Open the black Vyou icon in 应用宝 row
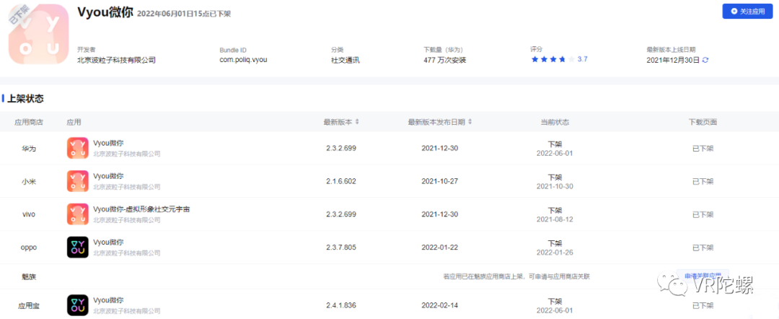Screen dimensions: 779x319 [77, 305]
